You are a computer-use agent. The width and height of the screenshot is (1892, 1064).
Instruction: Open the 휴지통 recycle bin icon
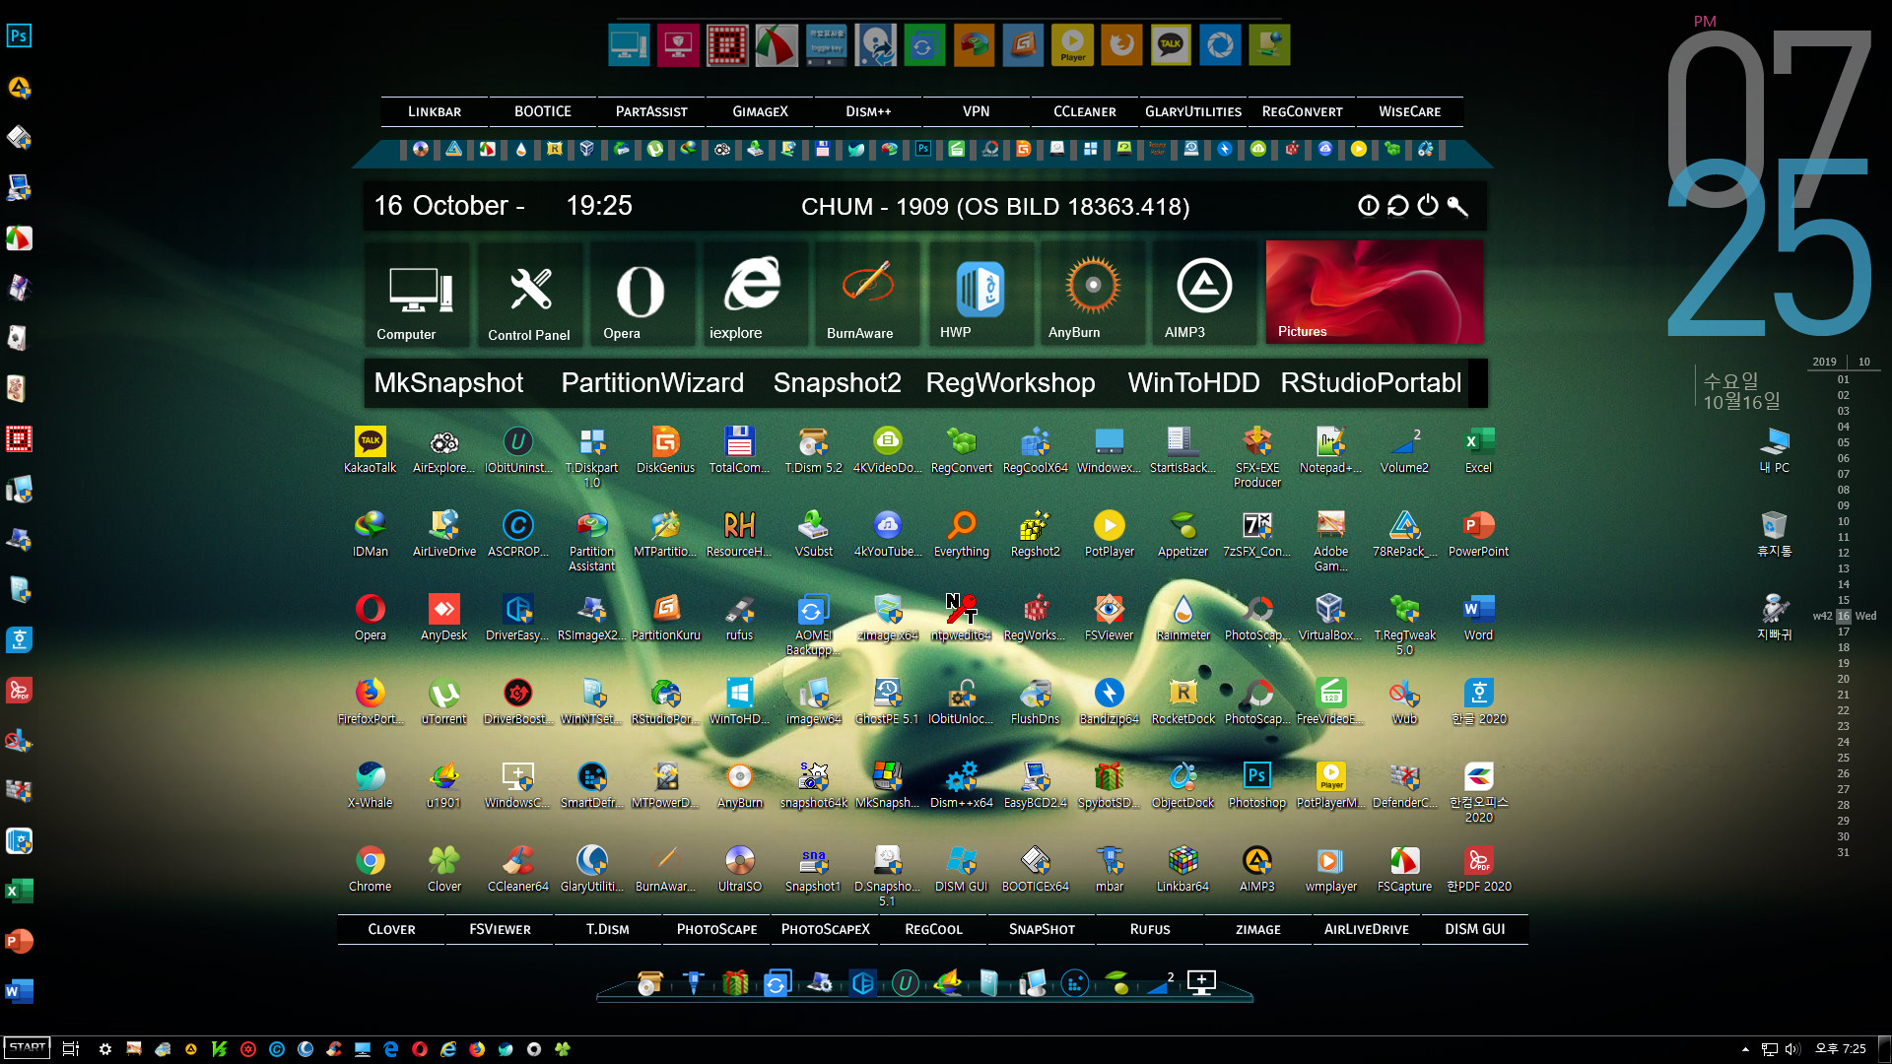[x=1774, y=534]
